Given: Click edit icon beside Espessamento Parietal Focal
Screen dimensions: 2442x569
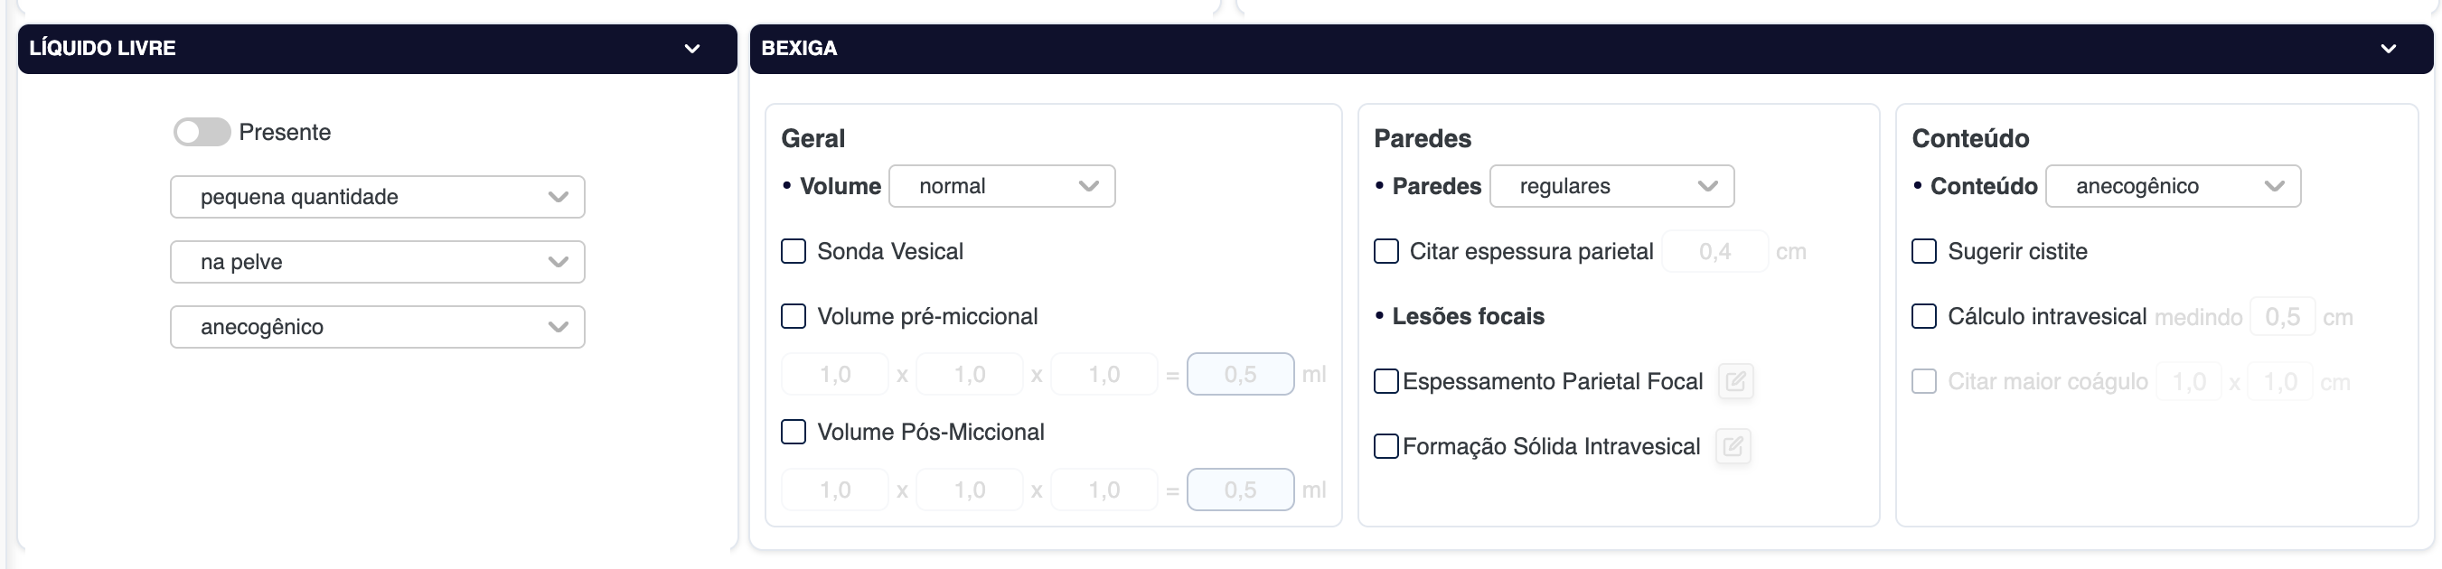Looking at the screenshot, I should (x=1736, y=381).
